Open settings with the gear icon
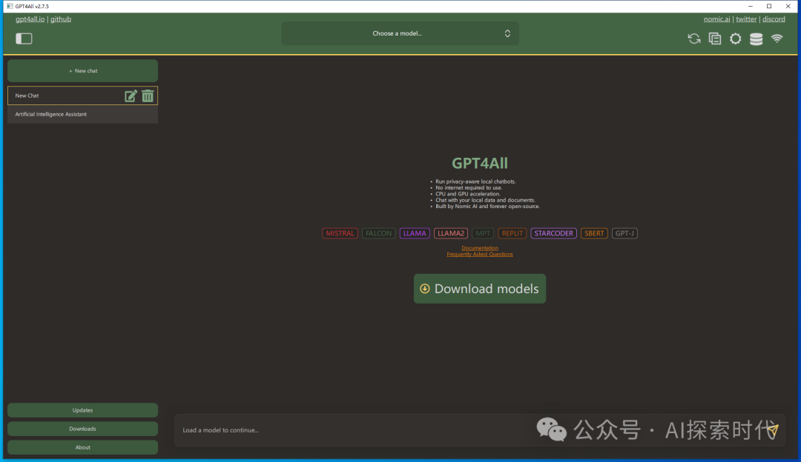The width and height of the screenshot is (801, 462). pyautogui.click(x=735, y=39)
